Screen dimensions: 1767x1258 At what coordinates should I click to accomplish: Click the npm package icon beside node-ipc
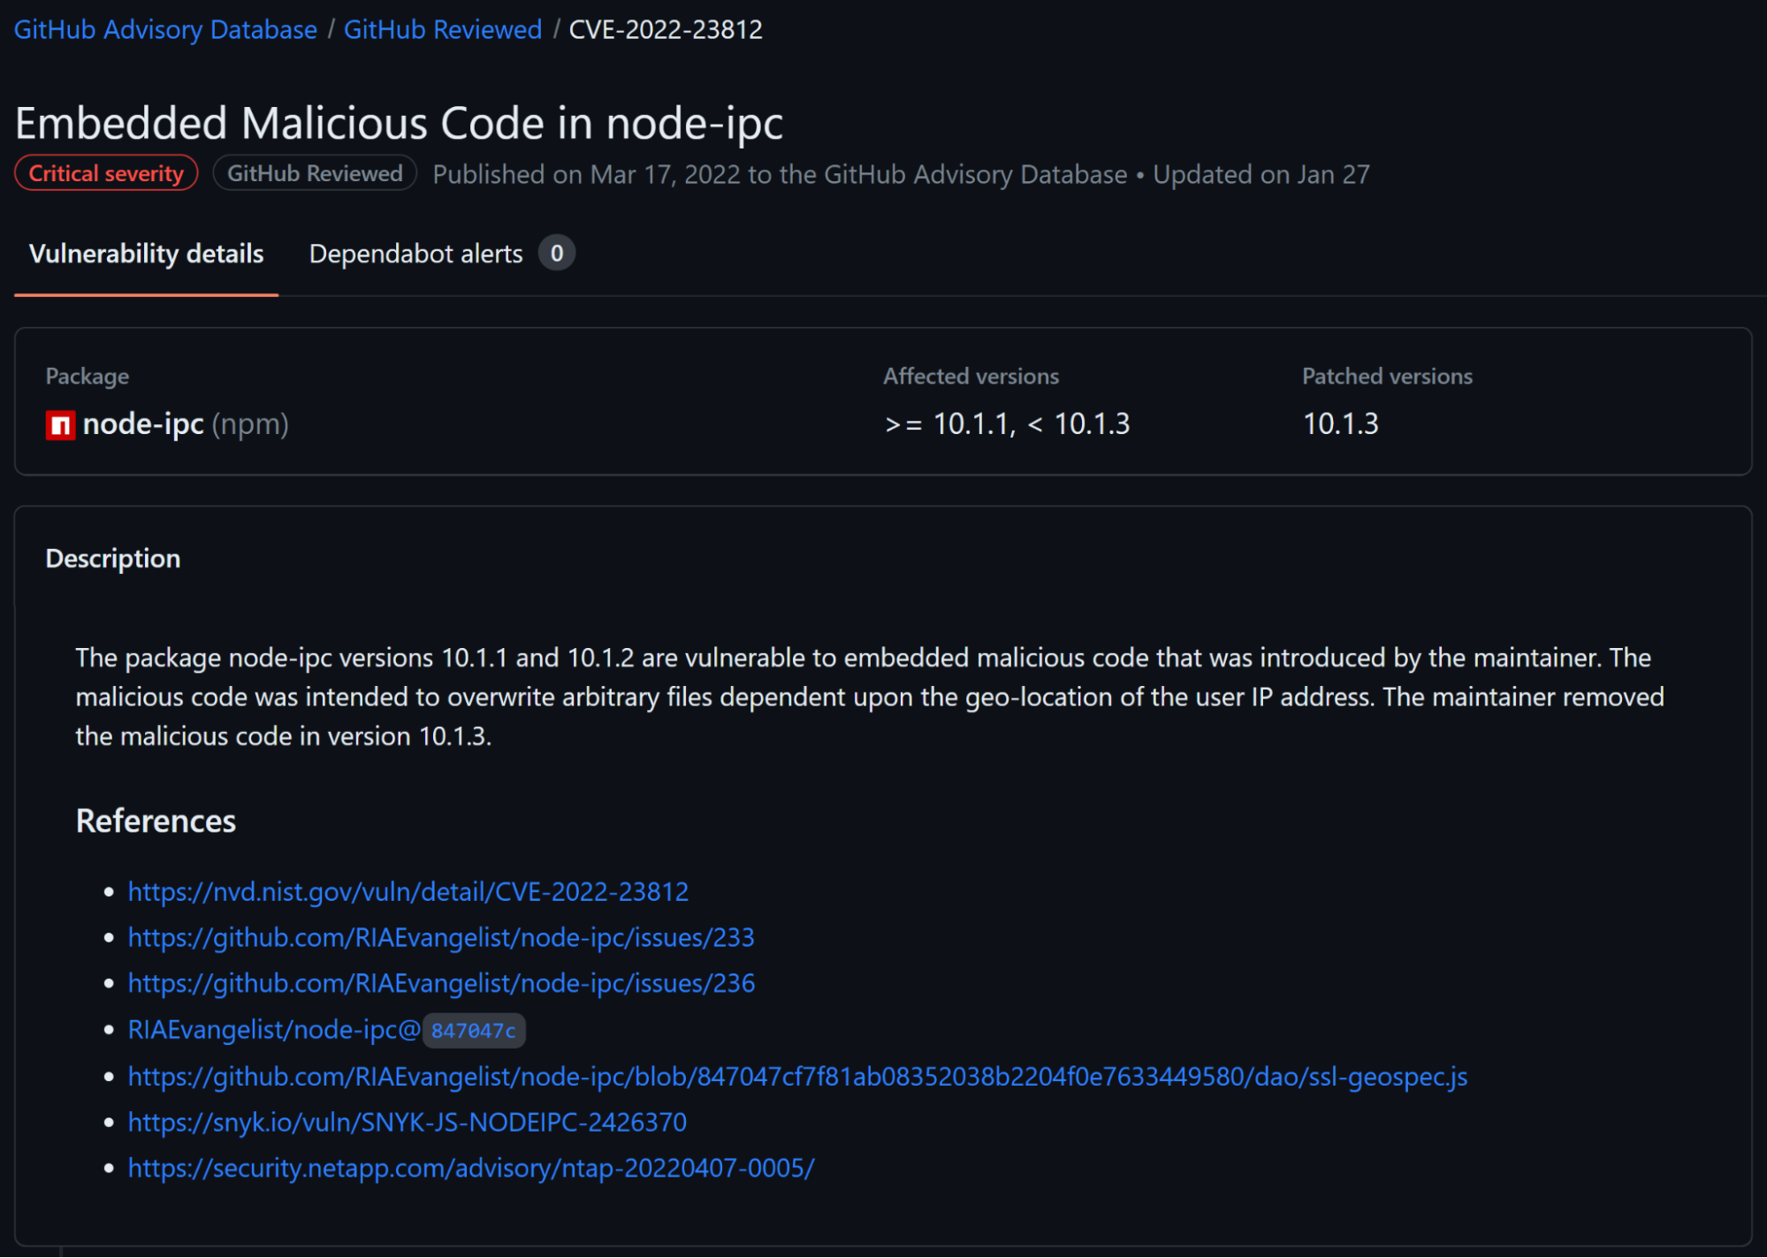60,425
